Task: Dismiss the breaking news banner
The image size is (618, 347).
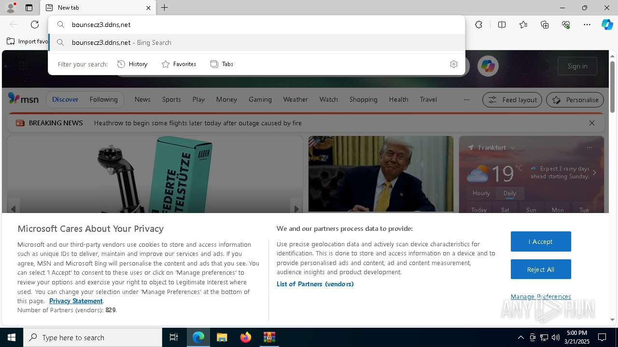Action: coord(592,123)
